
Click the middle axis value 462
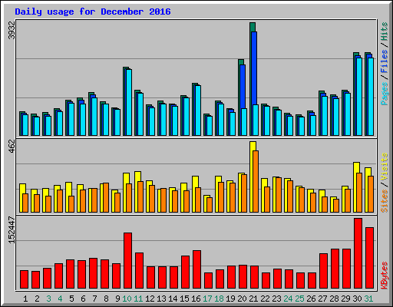12,146
